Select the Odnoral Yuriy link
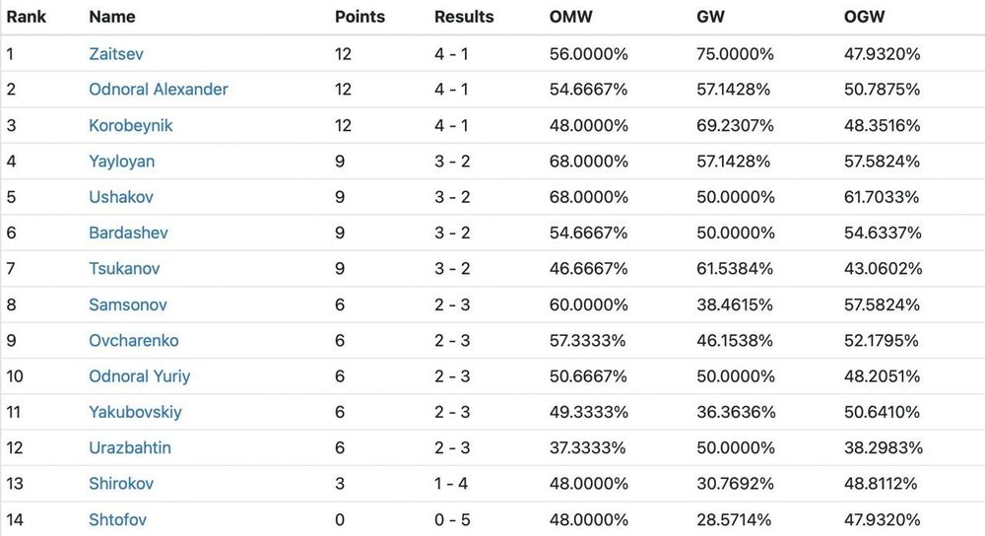The width and height of the screenshot is (985, 536). 140,376
